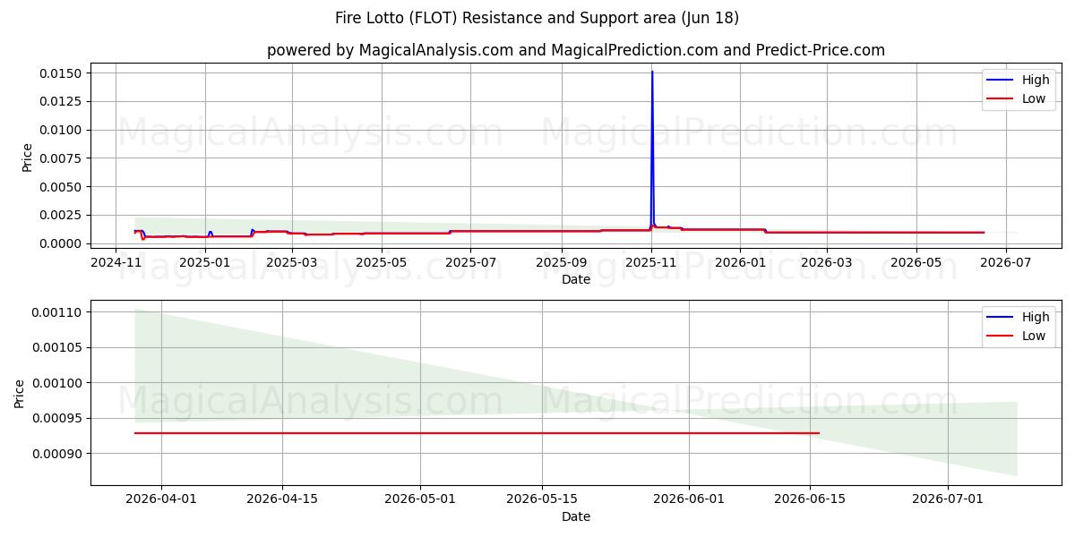
Task: Click the '2025-05' x-axis tick label
Action: point(382,262)
